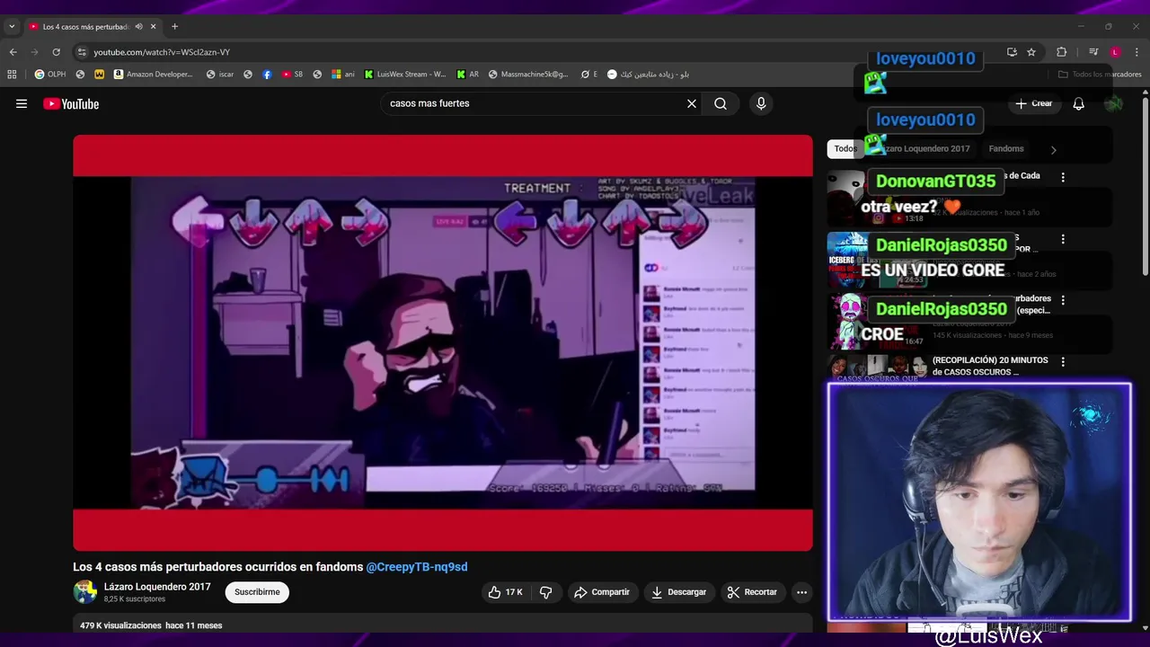1150x647 pixels.
Task: Open the tab search dropdown arrow
Action: pos(12,27)
